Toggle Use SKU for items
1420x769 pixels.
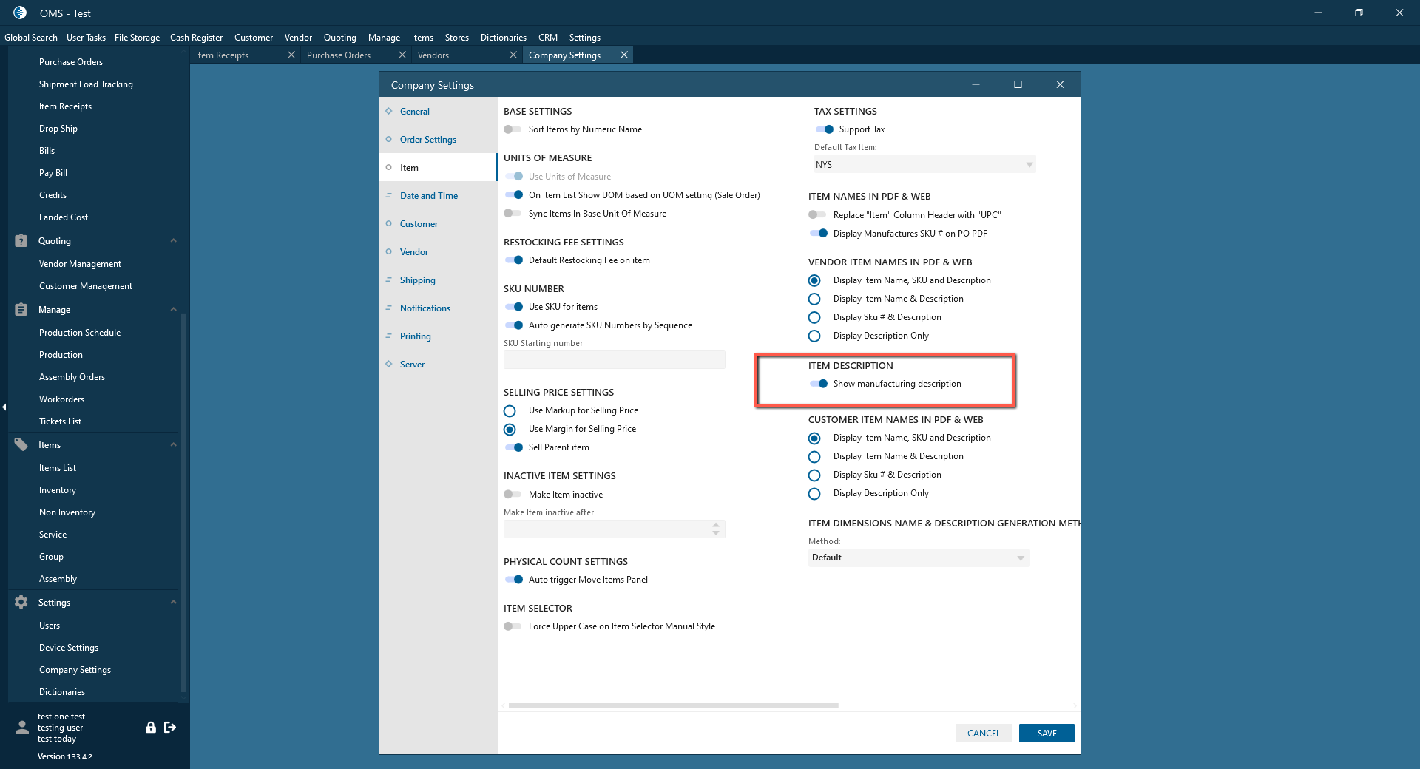click(513, 307)
